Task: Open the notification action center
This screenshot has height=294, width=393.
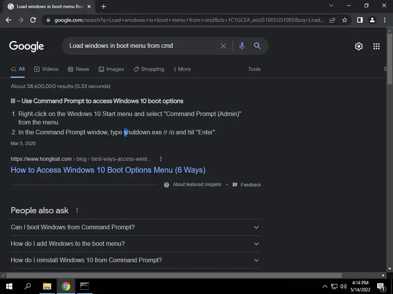Action: tap(381, 286)
